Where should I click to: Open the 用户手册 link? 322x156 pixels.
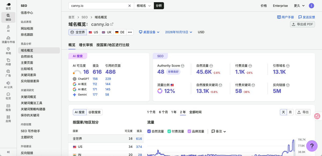click(x=286, y=17)
